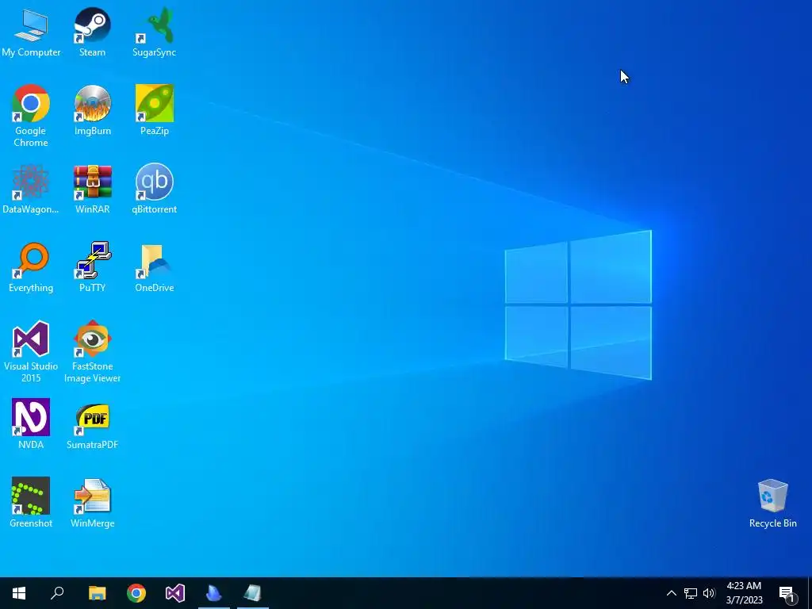
Task: Open the volume speaker tray icon
Action: [709, 593]
